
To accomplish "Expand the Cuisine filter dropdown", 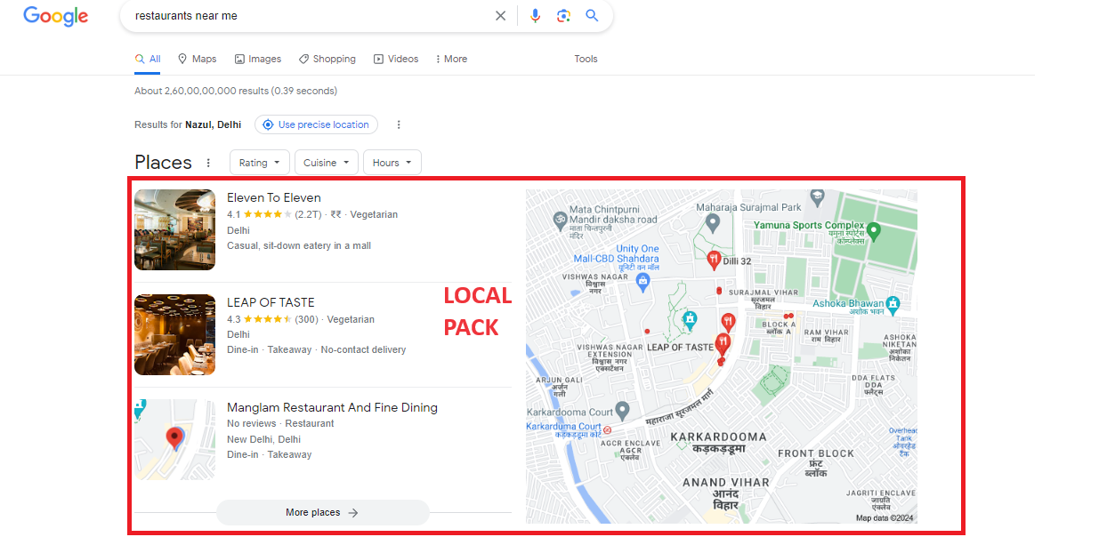I will 326,163.
